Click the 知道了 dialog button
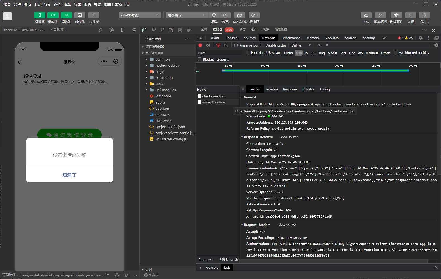The height and width of the screenshot is (279, 441). pos(70,175)
